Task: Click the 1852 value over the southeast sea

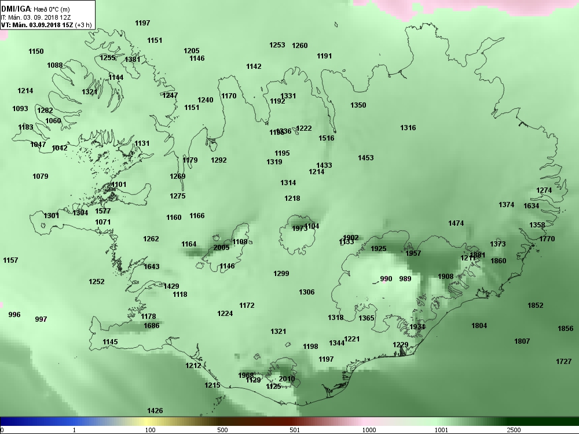Action: pos(535,305)
